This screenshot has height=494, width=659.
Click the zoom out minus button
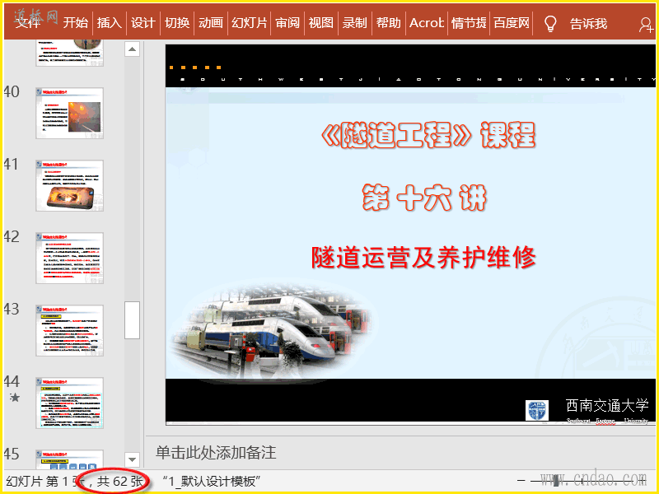click(x=521, y=480)
